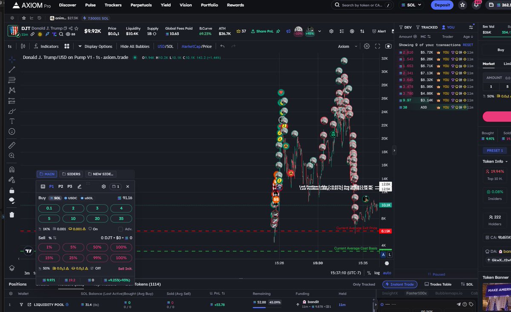Click the Instant Trade button

(399, 284)
